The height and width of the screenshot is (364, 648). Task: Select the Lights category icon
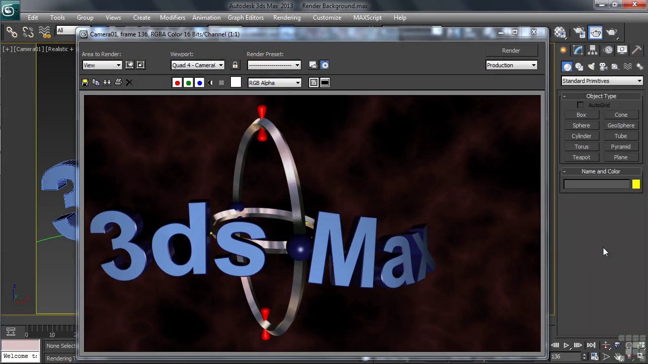tap(591, 67)
